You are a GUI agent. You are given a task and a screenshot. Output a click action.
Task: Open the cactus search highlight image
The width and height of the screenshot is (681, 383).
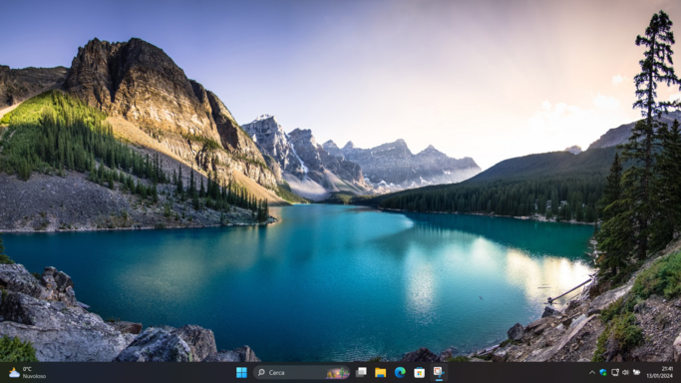pyautogui.click(x=338, y=373)
